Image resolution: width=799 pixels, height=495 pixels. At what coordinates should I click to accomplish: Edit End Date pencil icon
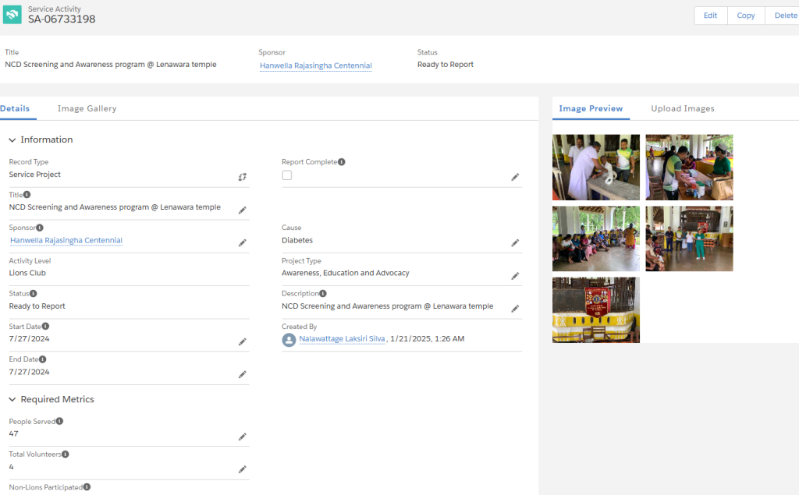[x=243, y=374]
